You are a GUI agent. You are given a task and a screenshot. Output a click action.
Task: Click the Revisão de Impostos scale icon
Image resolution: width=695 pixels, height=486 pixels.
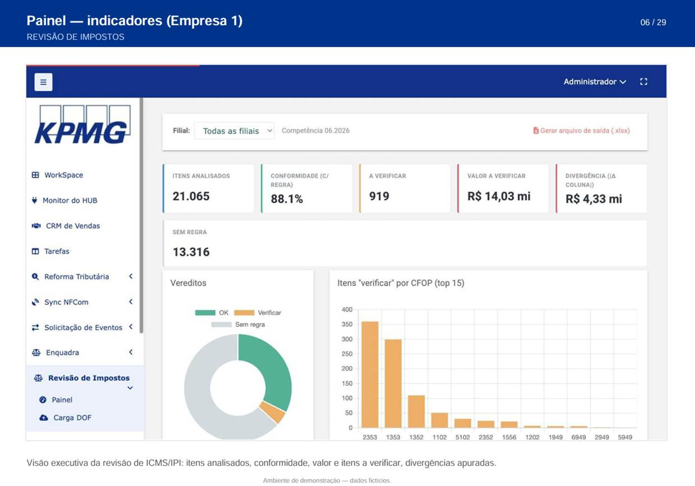(x=38, y=378)
